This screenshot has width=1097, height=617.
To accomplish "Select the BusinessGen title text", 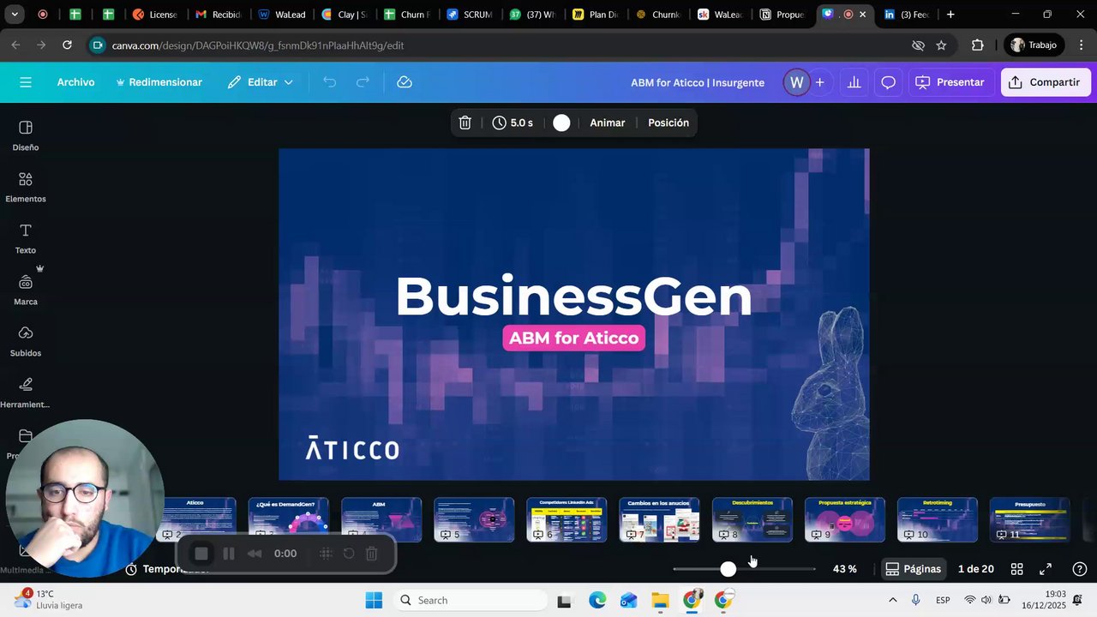I will 573,297.
